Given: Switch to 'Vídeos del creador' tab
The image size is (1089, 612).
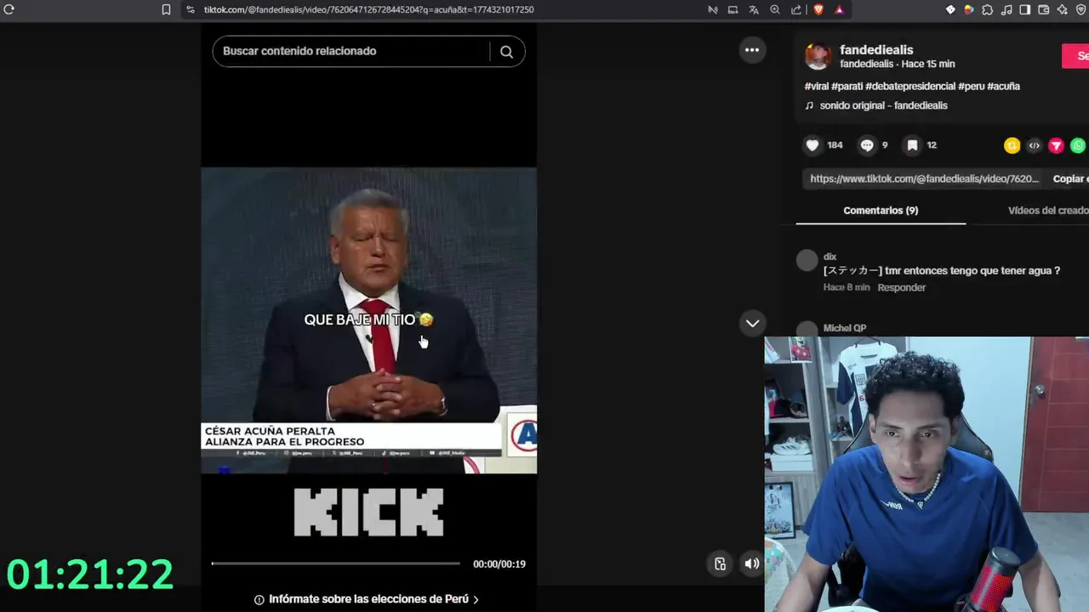Looking at the screenshot, I should pos(1048,210).
